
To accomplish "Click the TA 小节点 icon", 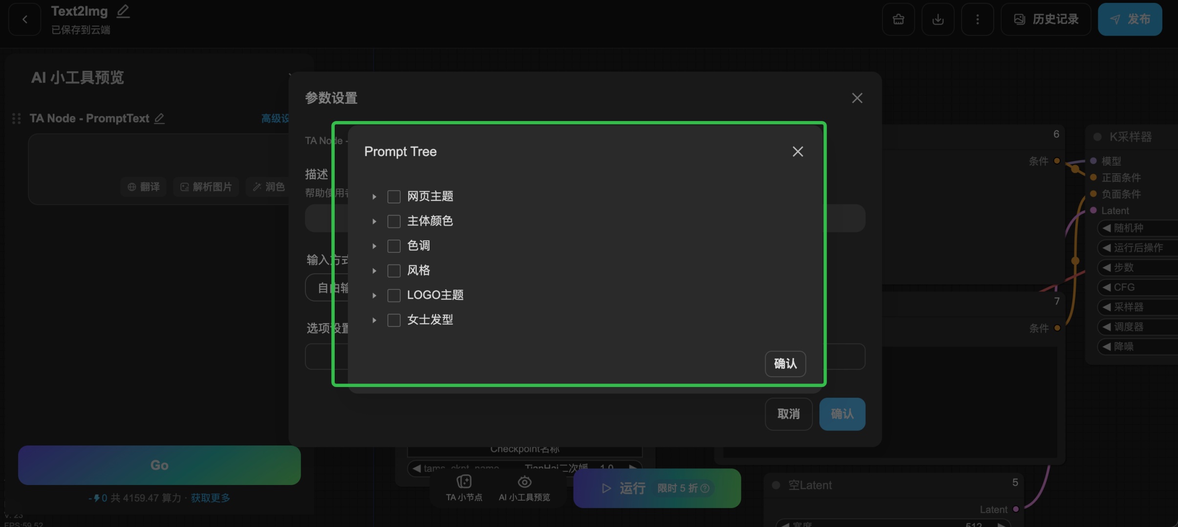I will 464,482.
